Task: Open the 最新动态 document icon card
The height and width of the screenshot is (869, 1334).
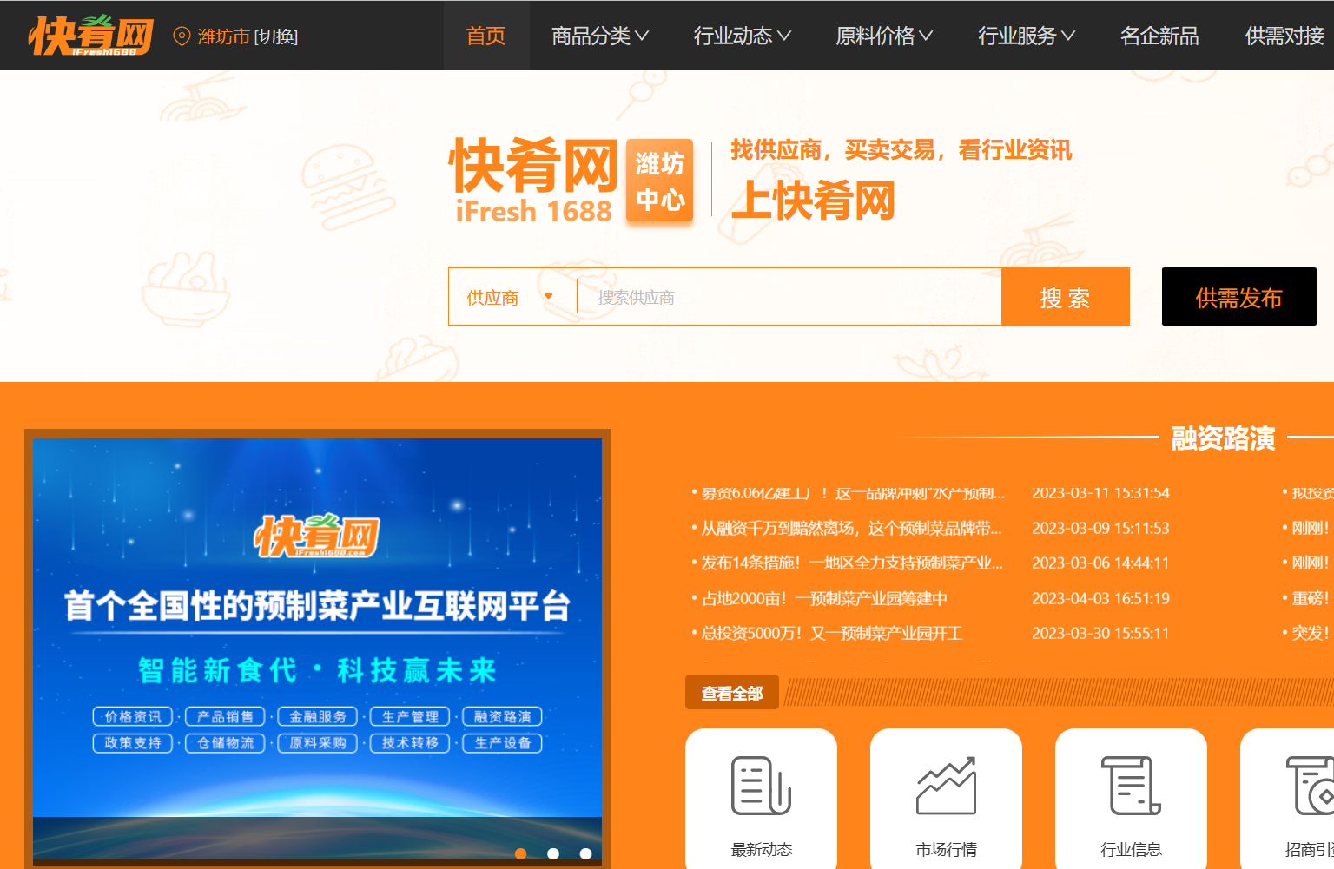Action: point(761,799)
